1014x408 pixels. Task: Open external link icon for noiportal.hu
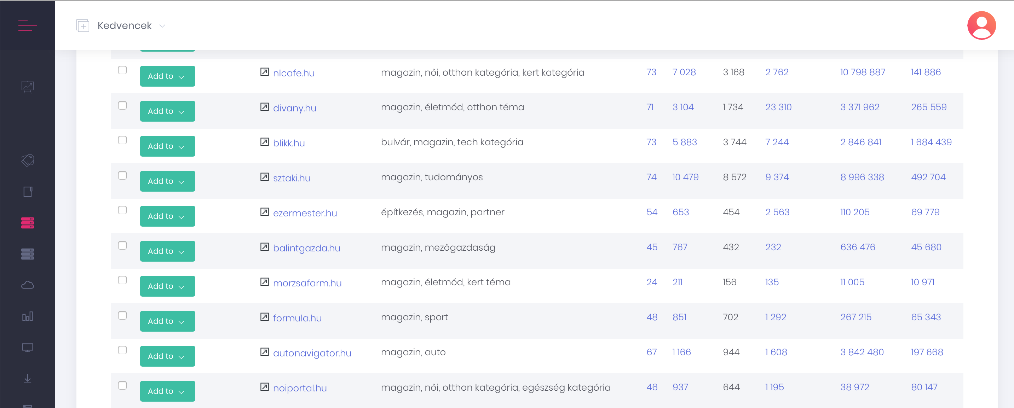[264, 387]
